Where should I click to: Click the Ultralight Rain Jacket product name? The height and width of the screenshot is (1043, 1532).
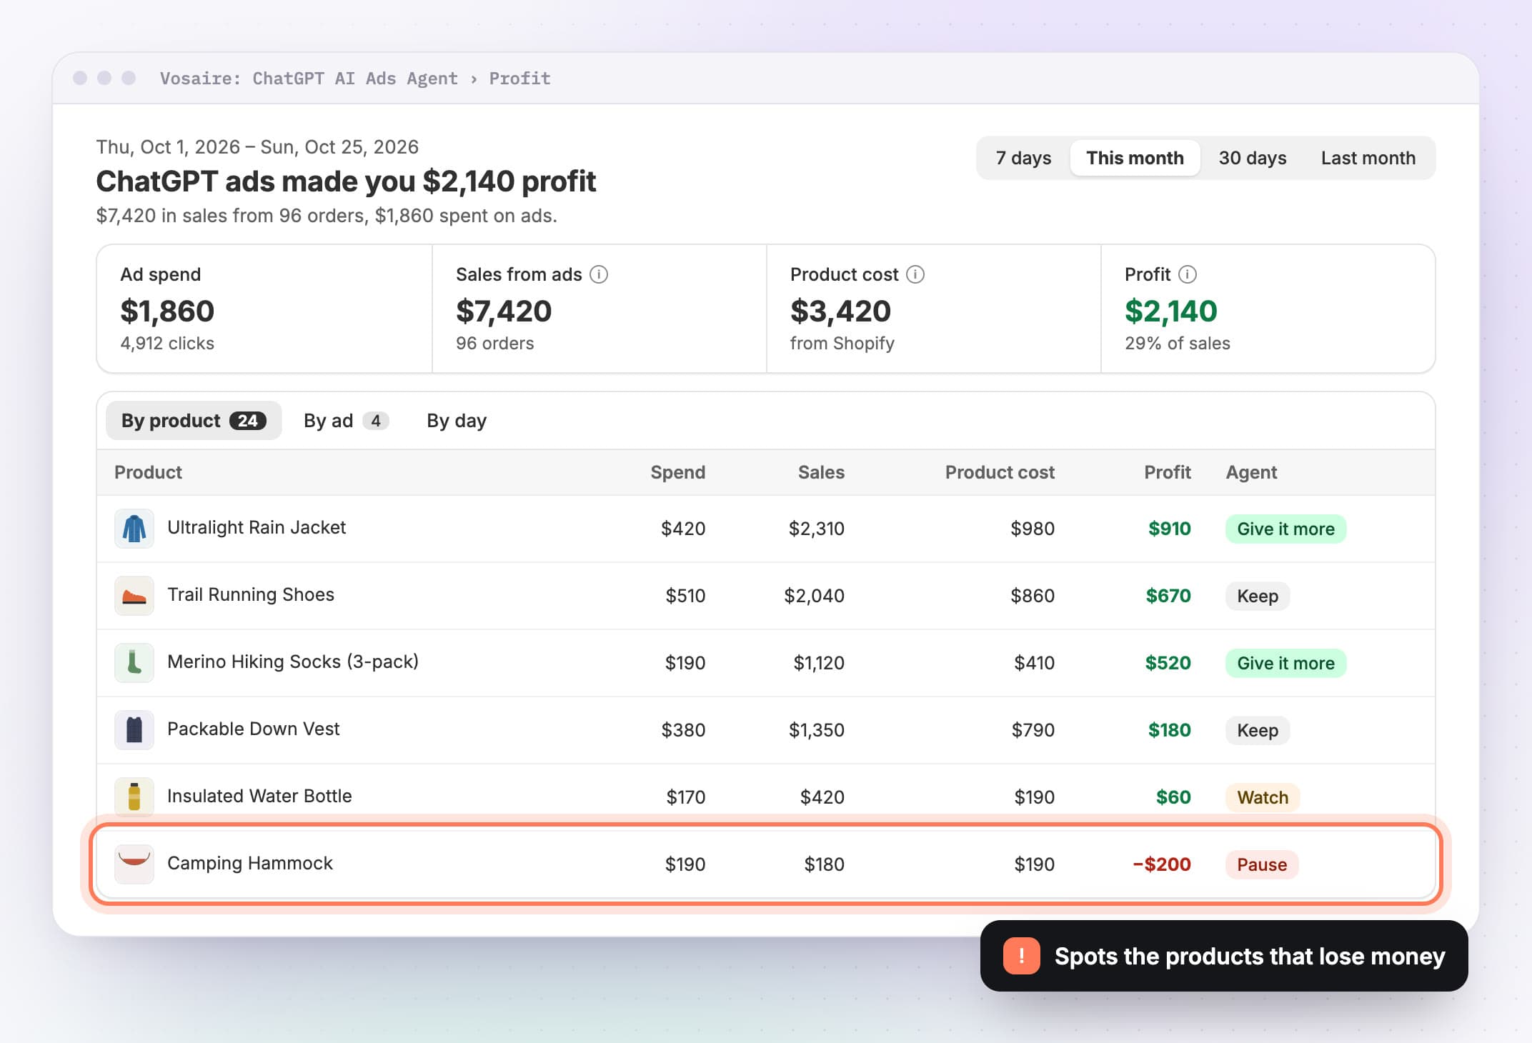[x=257, y=527]
